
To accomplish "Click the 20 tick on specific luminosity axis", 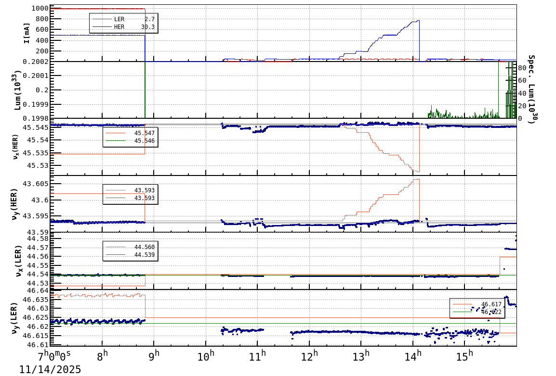I will point(522,106).
